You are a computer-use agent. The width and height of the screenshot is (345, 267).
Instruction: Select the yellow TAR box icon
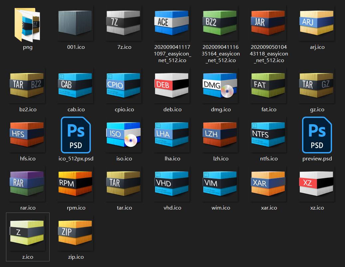point(123,184)
